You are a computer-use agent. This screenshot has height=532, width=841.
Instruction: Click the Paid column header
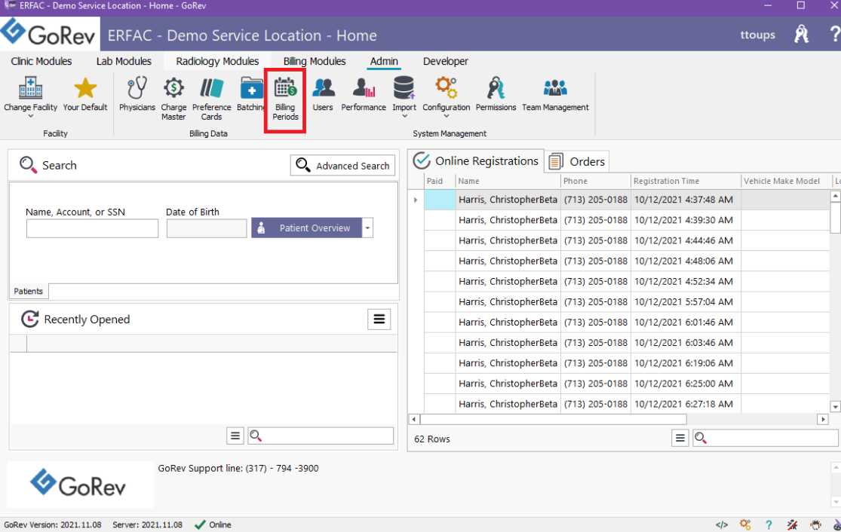[x=440, y=181]
